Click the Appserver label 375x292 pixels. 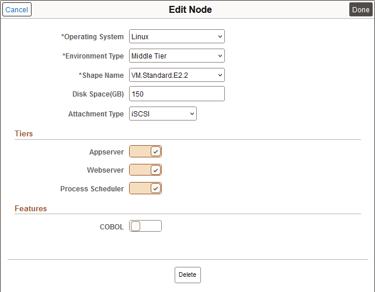click(106, 152)
